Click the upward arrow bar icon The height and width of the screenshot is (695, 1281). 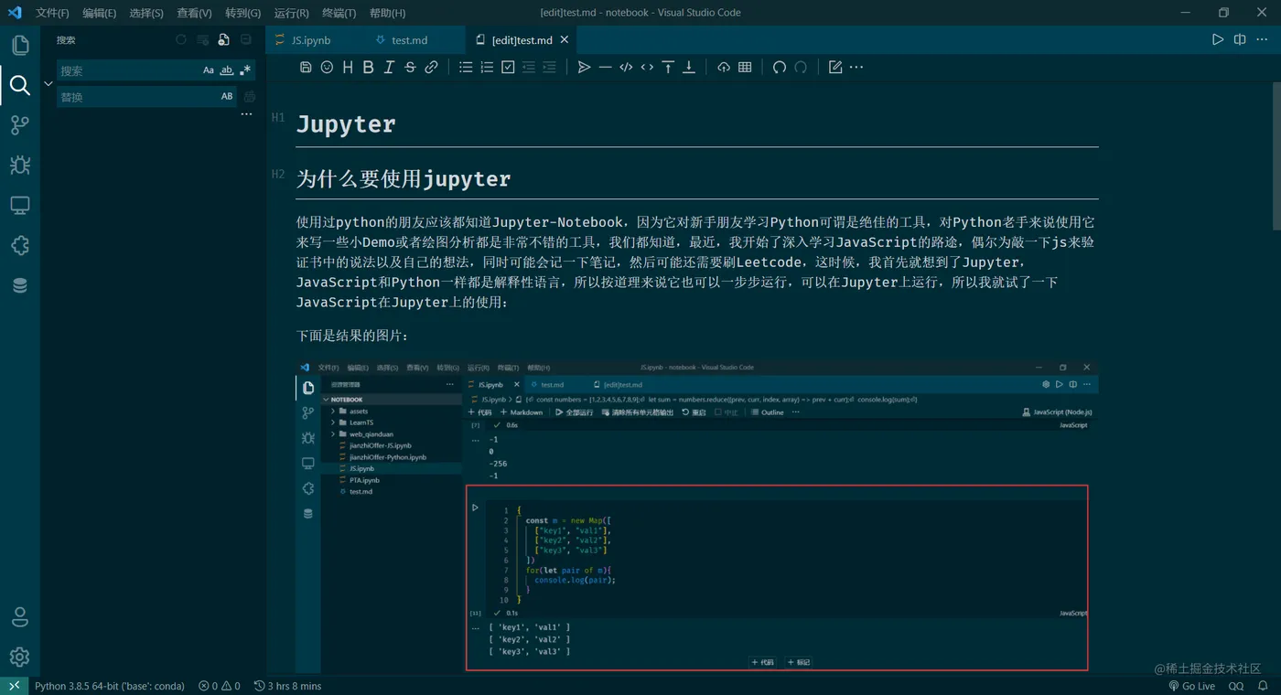(x=668, y=67)
